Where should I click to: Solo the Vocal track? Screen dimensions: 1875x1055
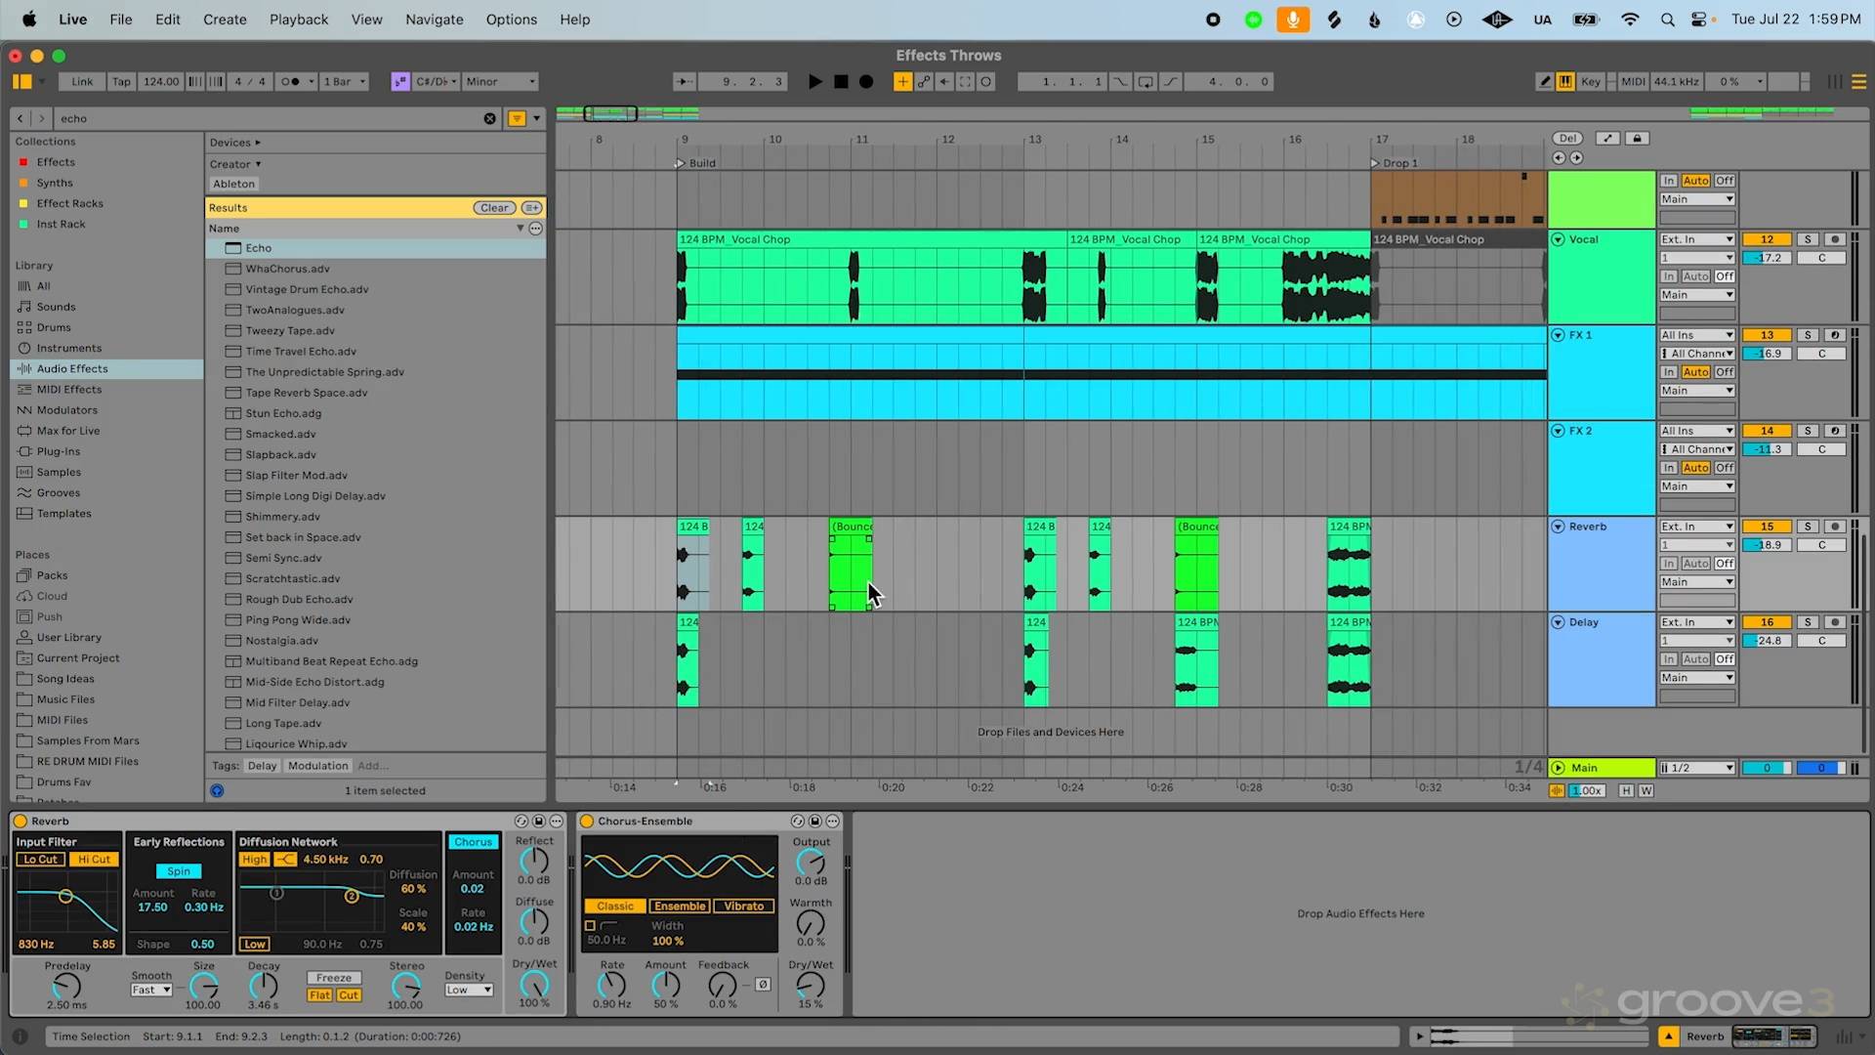1808,239
